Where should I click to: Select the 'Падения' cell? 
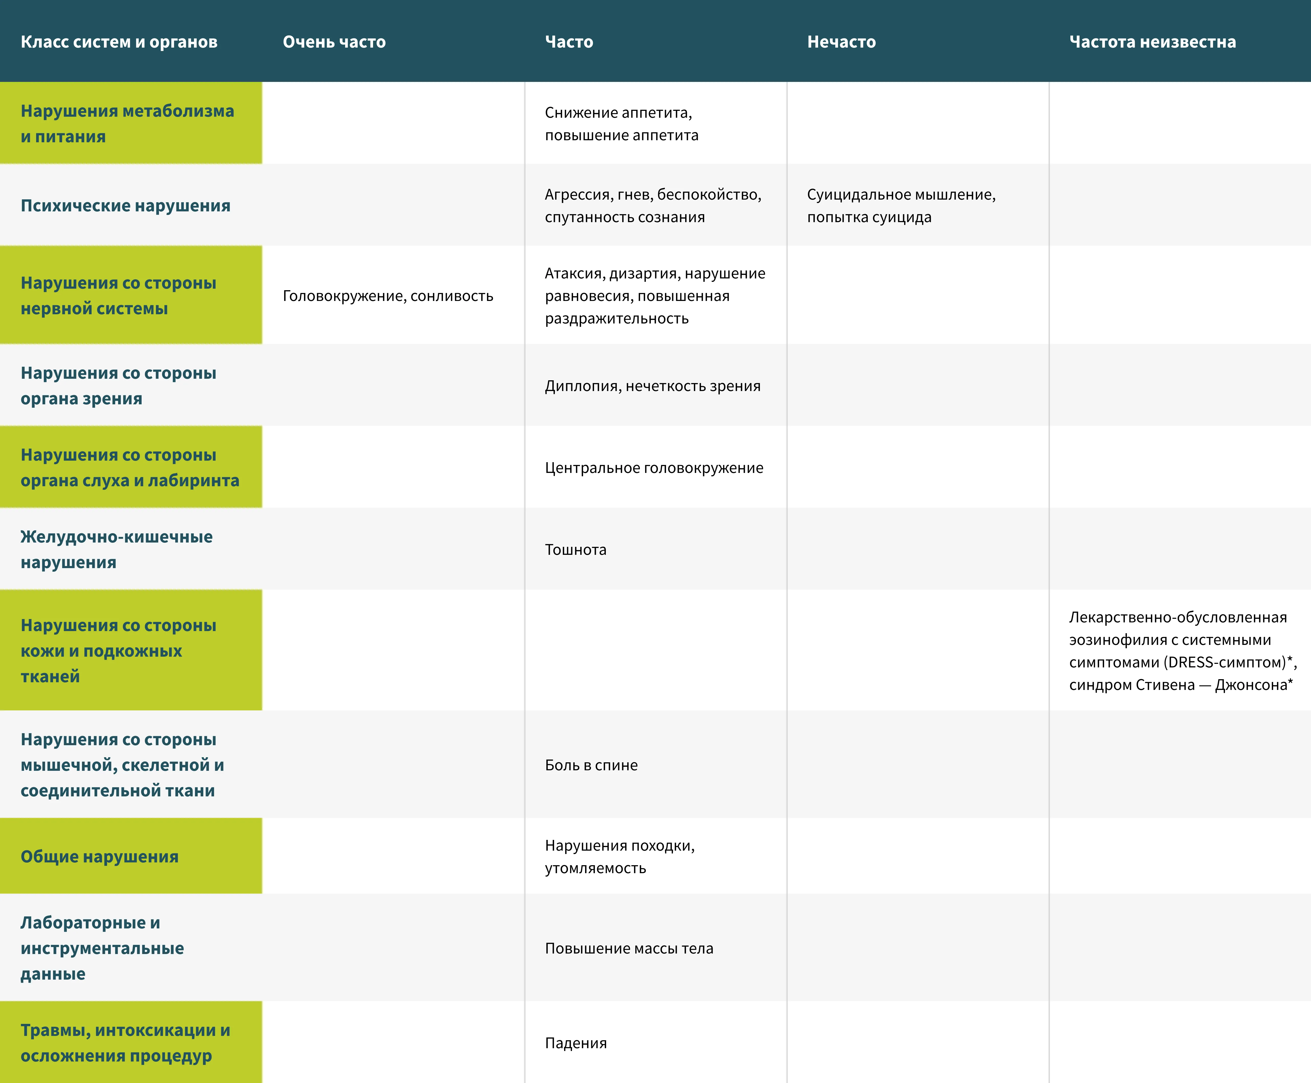coord(575,1043)
